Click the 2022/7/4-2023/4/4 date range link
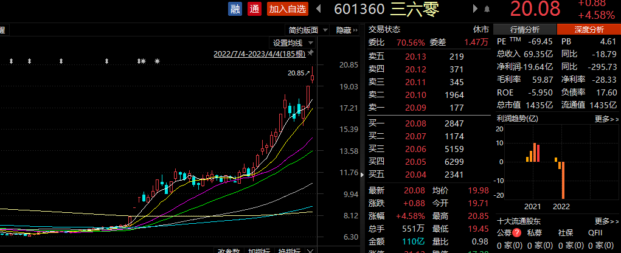 click(x=260, y=54)
